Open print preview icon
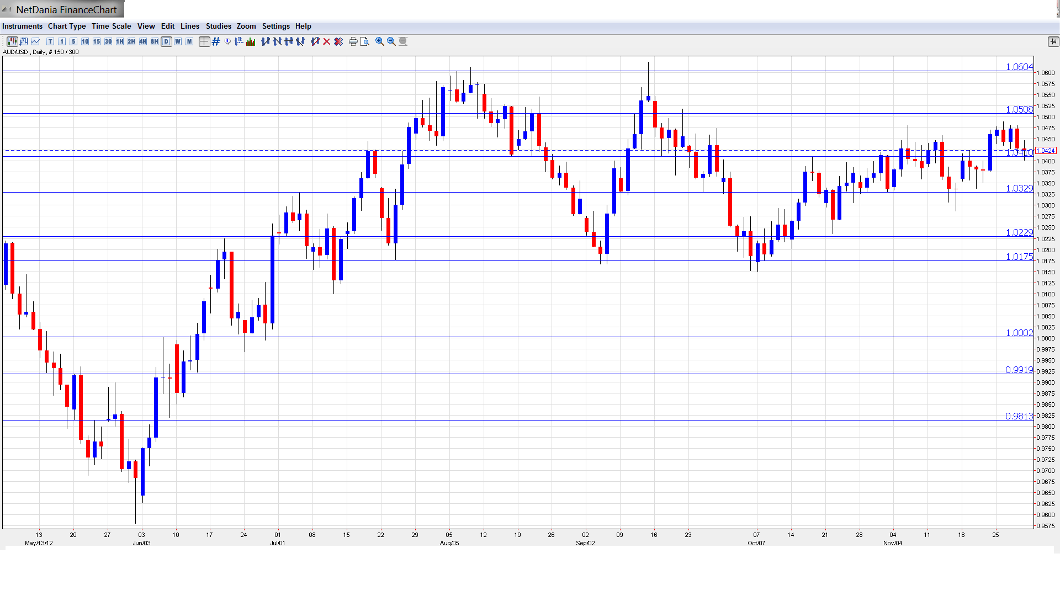This screenshot has height=596, width=1060. pos(364,41)
